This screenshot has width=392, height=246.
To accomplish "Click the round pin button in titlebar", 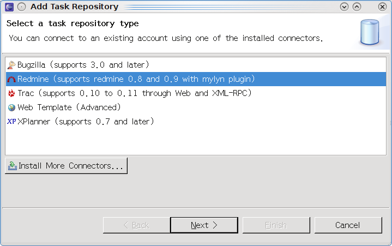I will (22, 7).
